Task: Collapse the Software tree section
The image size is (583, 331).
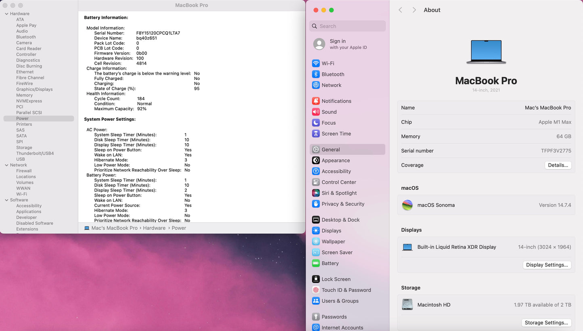Action: click(6, 200)
